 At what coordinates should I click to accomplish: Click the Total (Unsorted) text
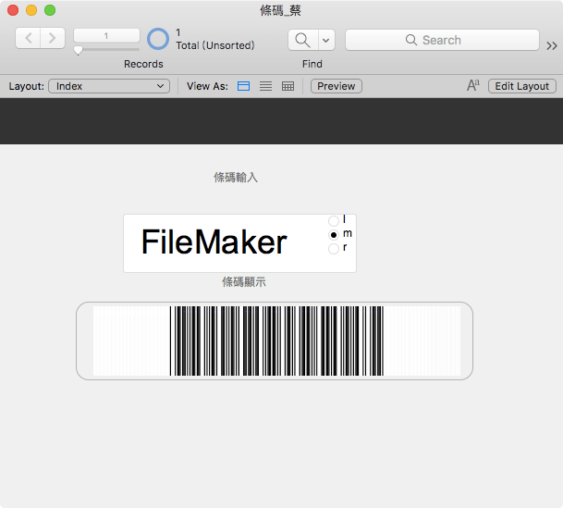215,45
